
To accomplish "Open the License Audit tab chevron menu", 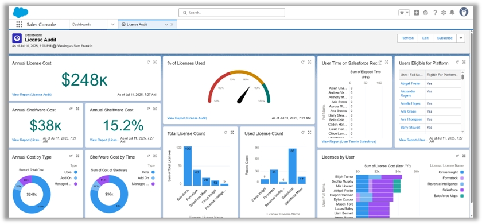I will pyautogui.click(x=166, y=24).
